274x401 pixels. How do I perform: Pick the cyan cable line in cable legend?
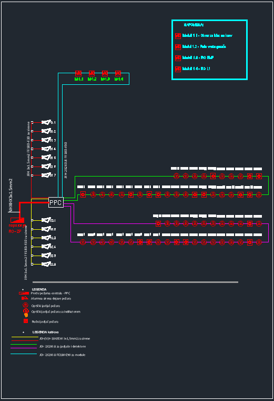pyautogui.click(x=24, y=354)
